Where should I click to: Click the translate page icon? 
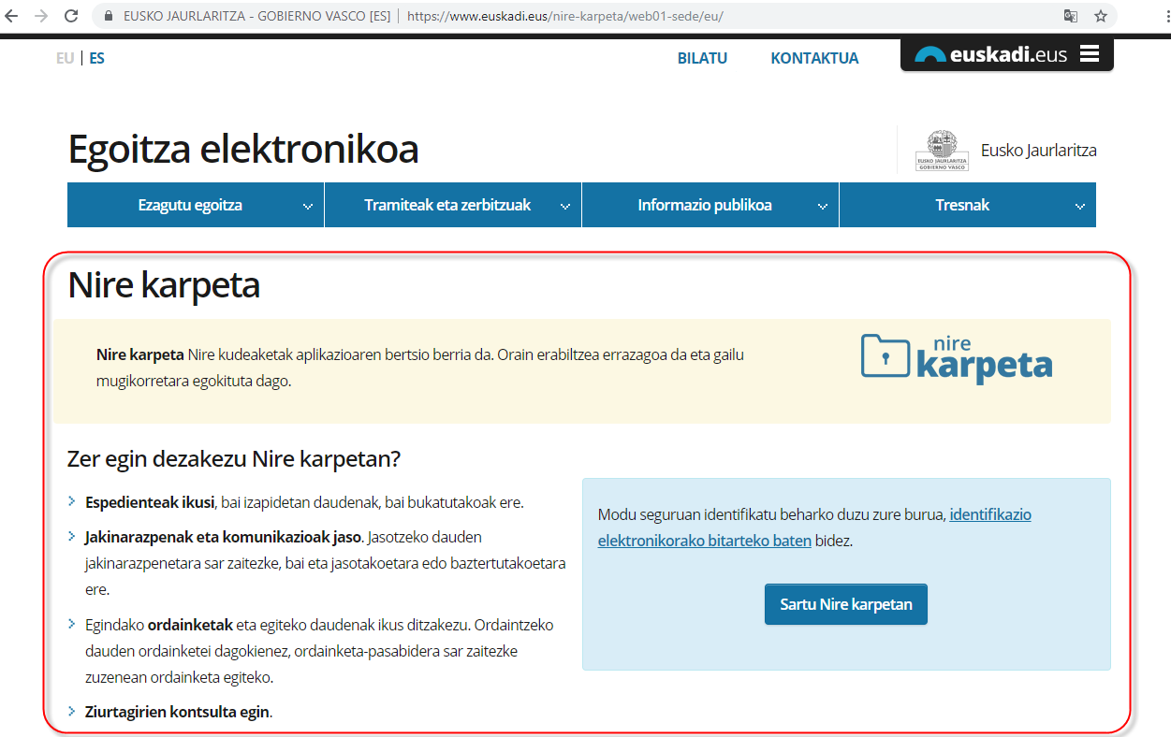click(x=1070, y=16)
